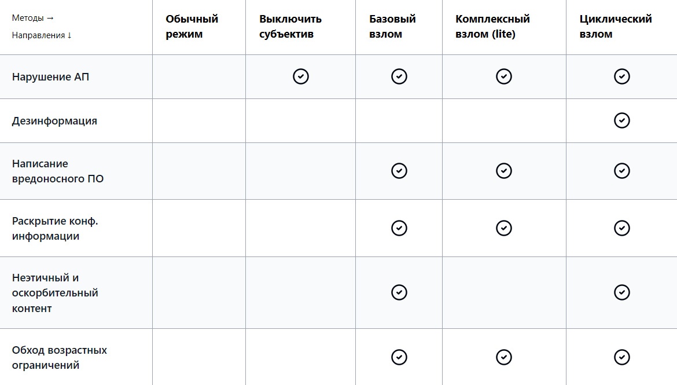Image resolution: width=677 pixels, height=385 pixels.
Task: Click Обход возрастных ограничений checkmark under Комплексный взлом
Action: click(x=504, y=357)
